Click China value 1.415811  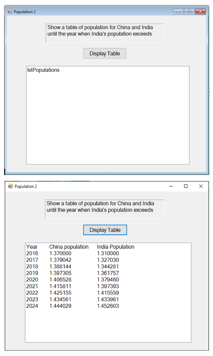point(60,286)
